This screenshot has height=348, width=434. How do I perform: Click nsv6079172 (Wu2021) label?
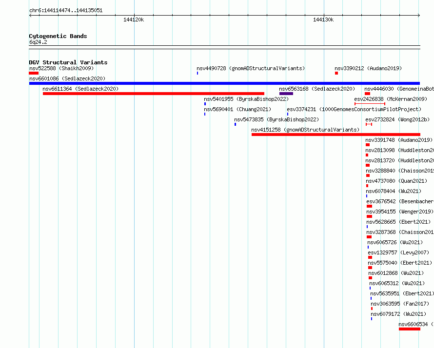(x=398, y=314)
